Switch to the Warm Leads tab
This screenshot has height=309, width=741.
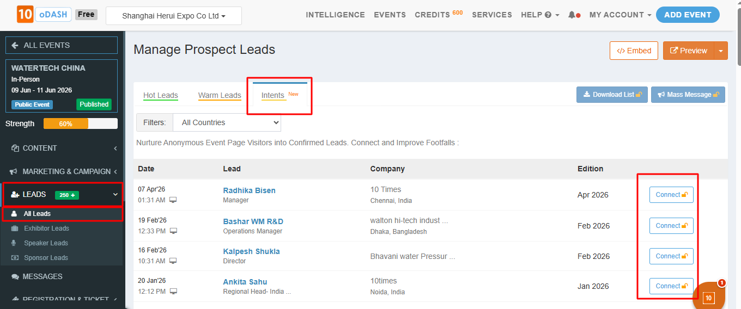pyautogui.click(x=220, y=96)
